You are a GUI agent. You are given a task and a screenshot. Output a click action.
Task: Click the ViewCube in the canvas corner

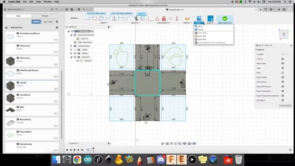(x=284, y=34)
